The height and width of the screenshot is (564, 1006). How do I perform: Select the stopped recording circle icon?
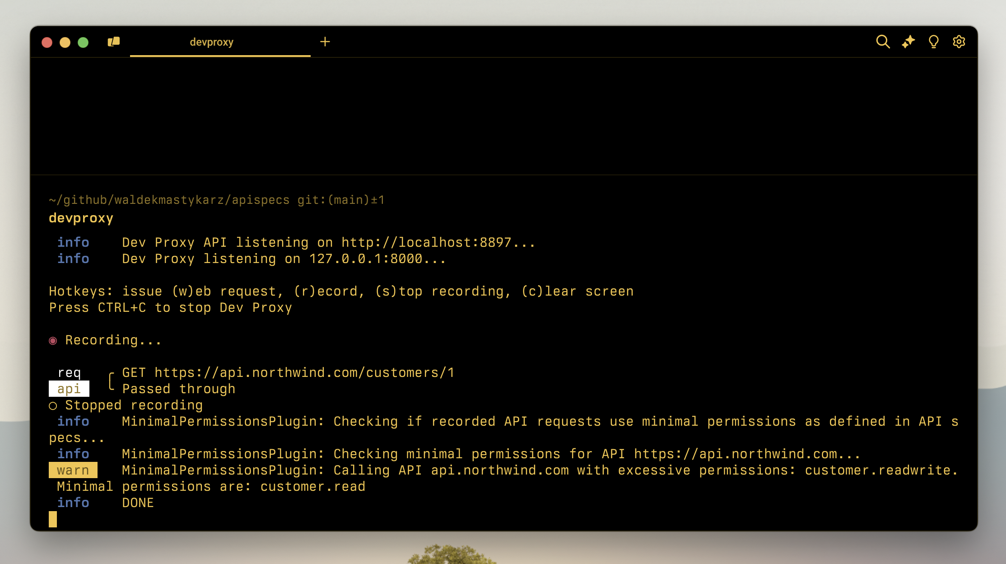pyautogui.click(x=53, y=405)
